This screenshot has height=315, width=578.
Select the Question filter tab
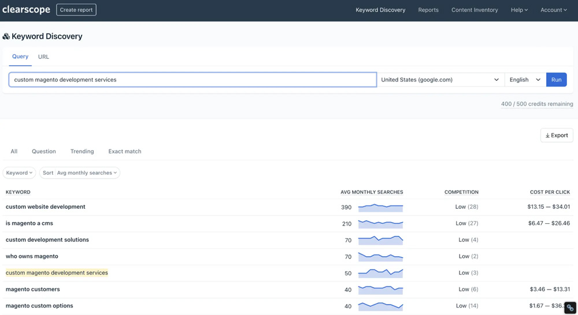click(44, 151)
